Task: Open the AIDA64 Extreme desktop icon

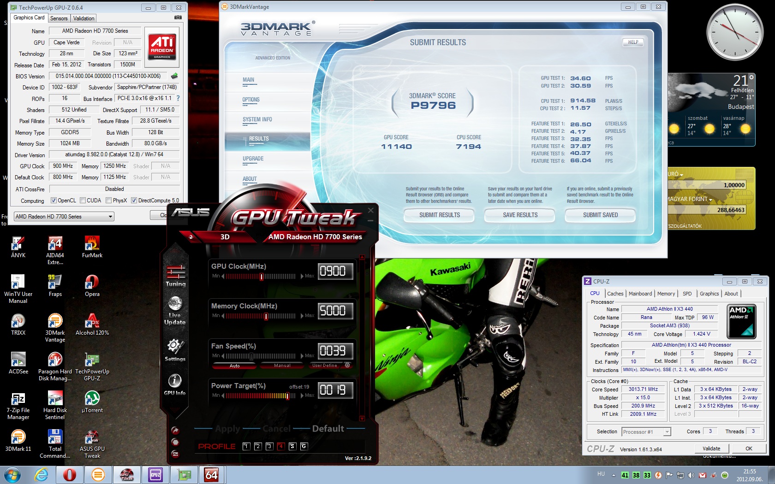Action: click(55, 250)
